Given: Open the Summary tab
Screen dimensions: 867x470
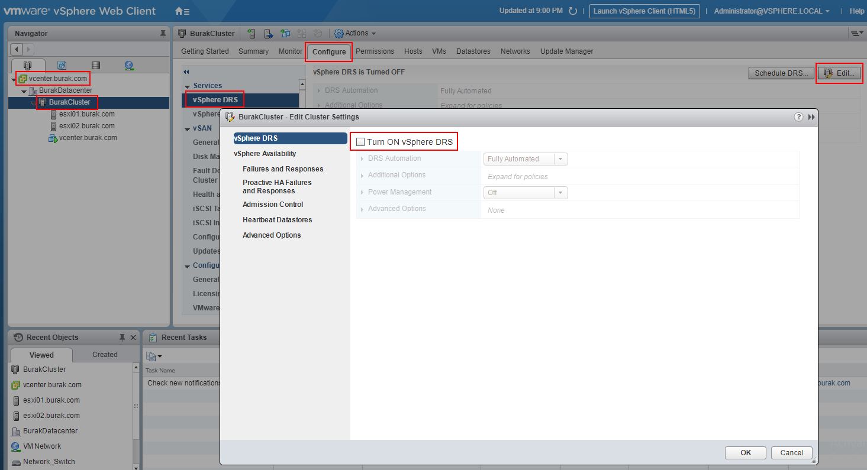Looking at the screenshot, I should 253,51.
